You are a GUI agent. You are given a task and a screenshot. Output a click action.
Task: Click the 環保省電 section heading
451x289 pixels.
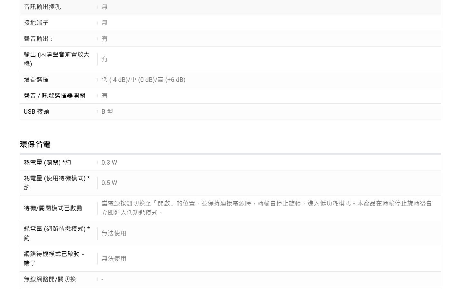[x=35, y=144]
